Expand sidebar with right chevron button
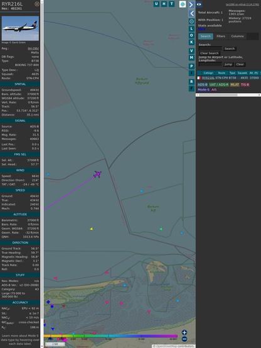 [191, 4]
